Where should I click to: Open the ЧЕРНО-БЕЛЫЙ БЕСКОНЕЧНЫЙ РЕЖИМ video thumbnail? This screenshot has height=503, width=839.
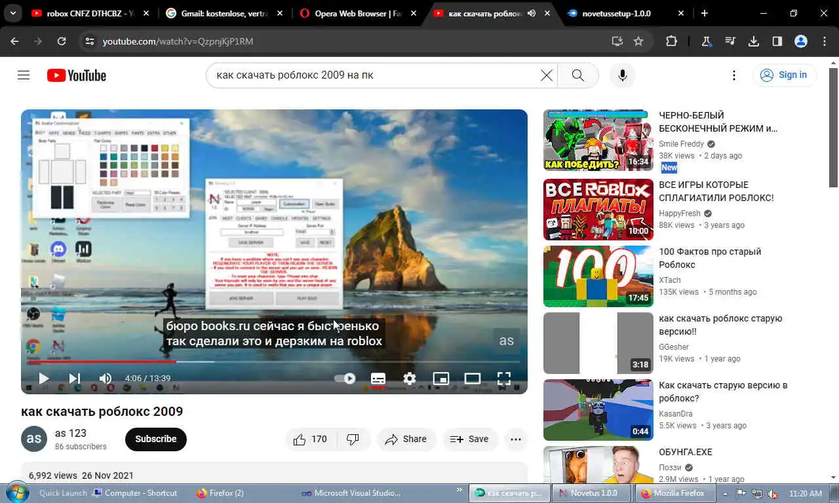(x=598, y=140)
